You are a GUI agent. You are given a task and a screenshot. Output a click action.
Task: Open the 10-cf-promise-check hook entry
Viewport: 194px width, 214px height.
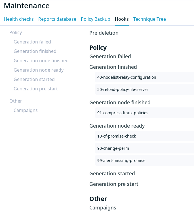(144, 136)
